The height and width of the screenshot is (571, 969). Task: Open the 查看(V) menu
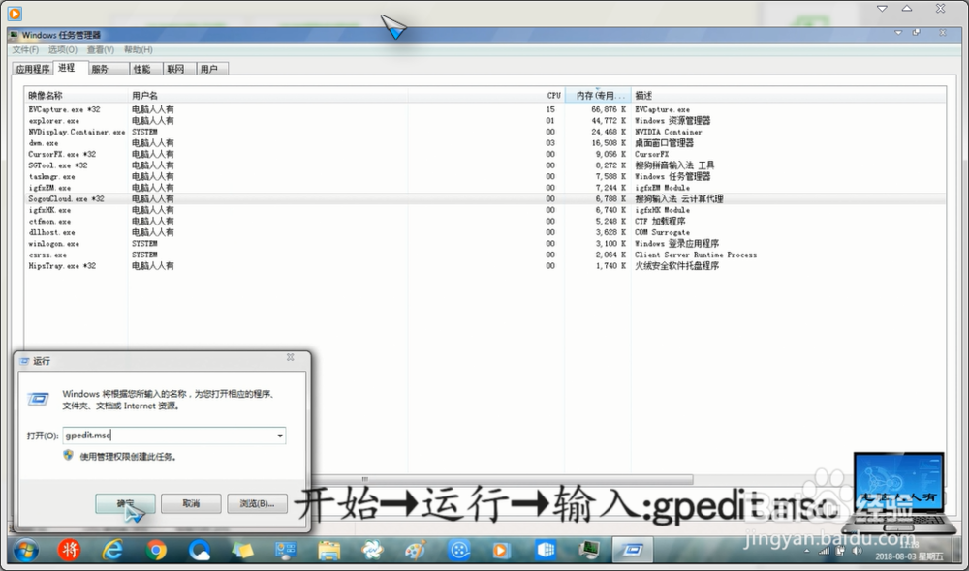[100, 50]
